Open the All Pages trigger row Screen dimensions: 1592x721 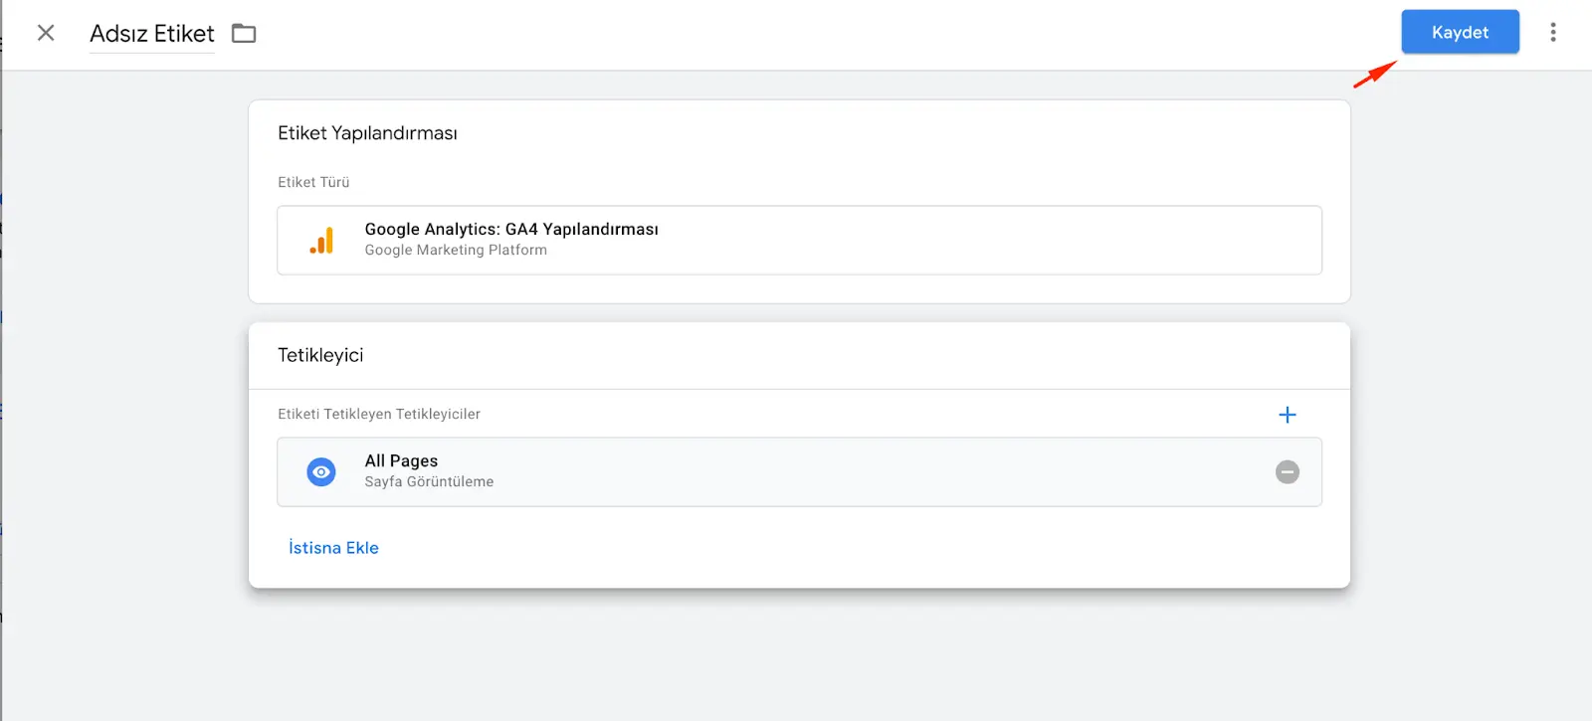[799, 471]
